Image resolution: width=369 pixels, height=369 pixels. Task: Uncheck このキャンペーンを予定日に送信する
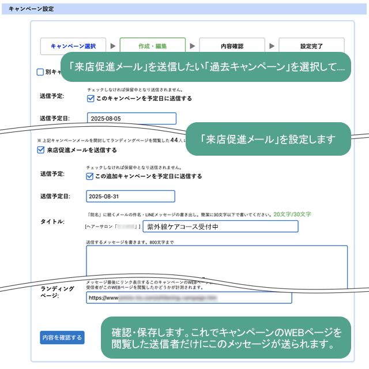point(91,99)
